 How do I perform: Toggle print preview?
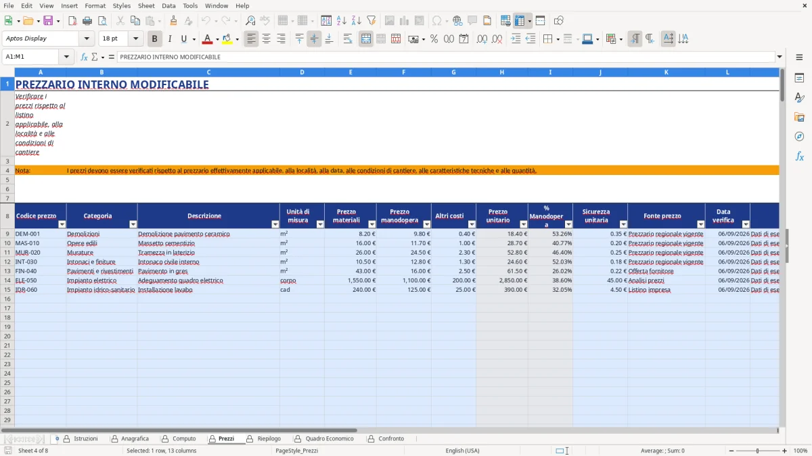102,21
